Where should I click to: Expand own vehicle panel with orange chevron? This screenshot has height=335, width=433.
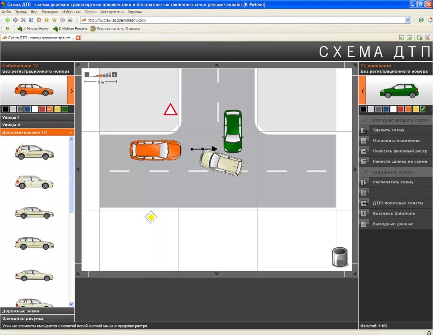click(71, 90)
